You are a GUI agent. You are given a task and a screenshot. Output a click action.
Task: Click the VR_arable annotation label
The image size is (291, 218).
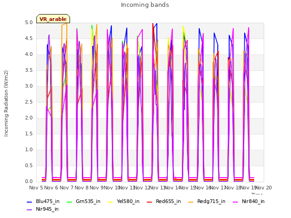pos(53,19)
